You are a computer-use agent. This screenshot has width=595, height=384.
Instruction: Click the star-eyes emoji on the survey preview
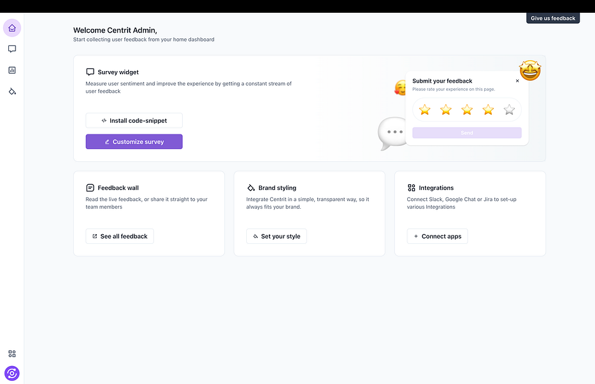pos(530,70)
